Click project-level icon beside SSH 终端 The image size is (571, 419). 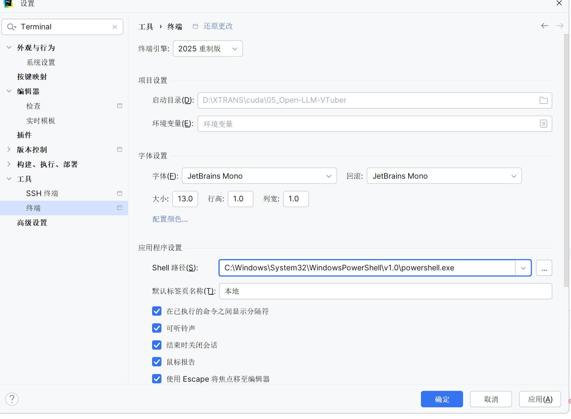tap(120, 193)
